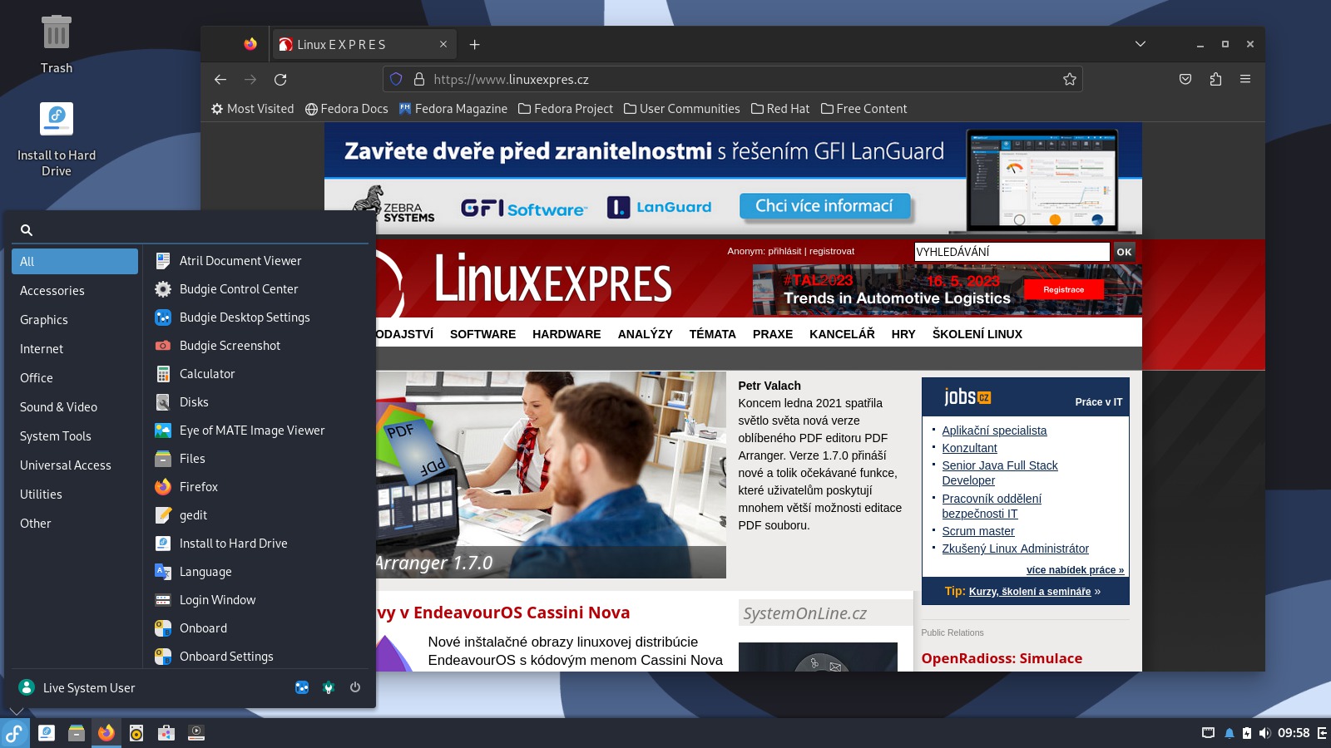Select the All category
This screenshot has width=1331, height=748.
pos(75,262)
